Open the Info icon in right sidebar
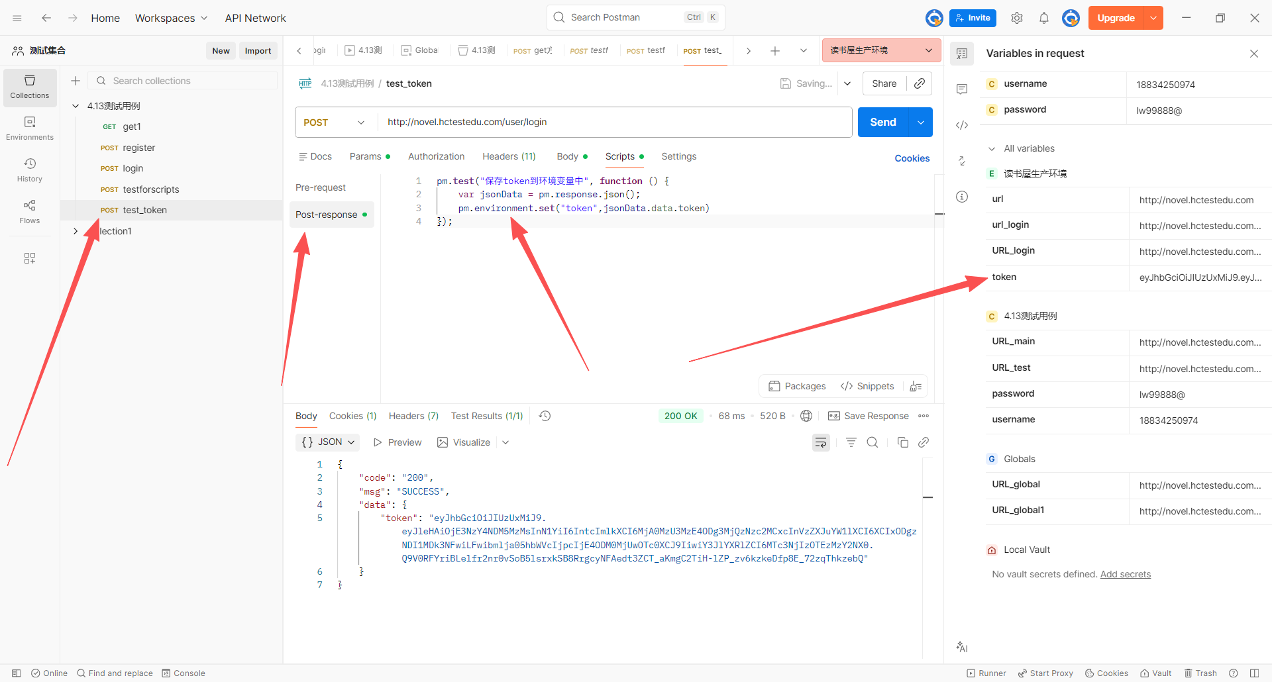 pos(962,197)
